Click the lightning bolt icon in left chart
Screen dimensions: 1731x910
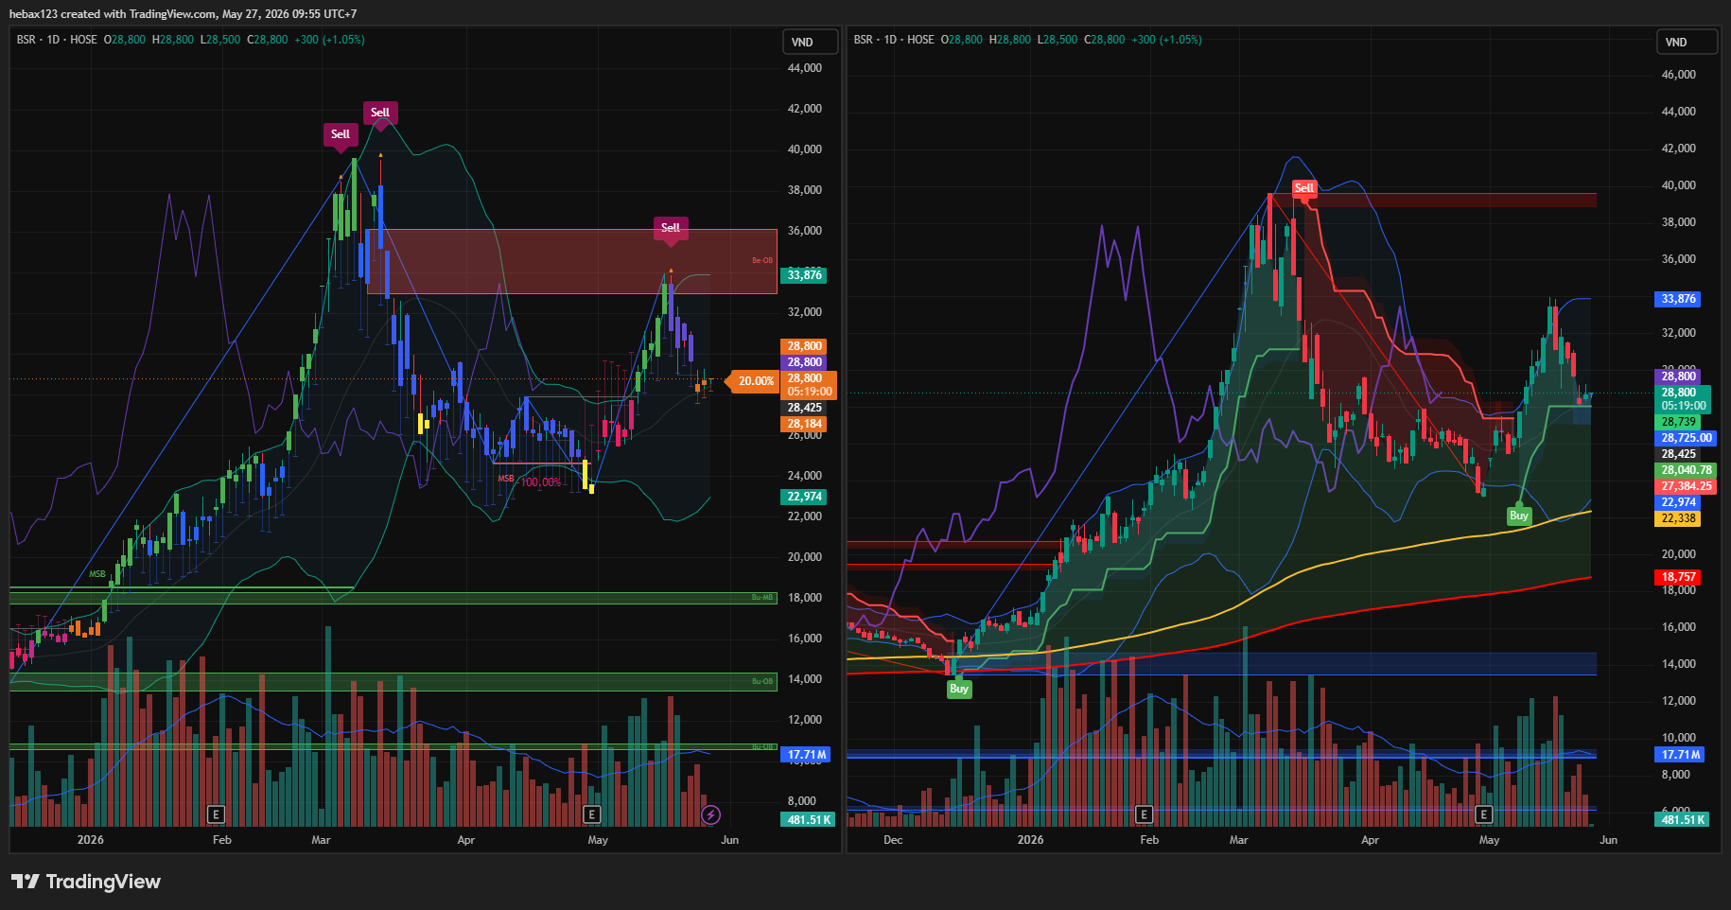710,814
